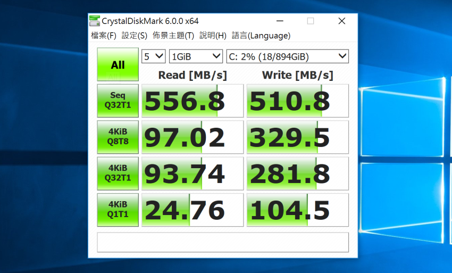Open the 語言(Language) menu
Viewport: 452px width, 273px height.
[x=261, y=36]
